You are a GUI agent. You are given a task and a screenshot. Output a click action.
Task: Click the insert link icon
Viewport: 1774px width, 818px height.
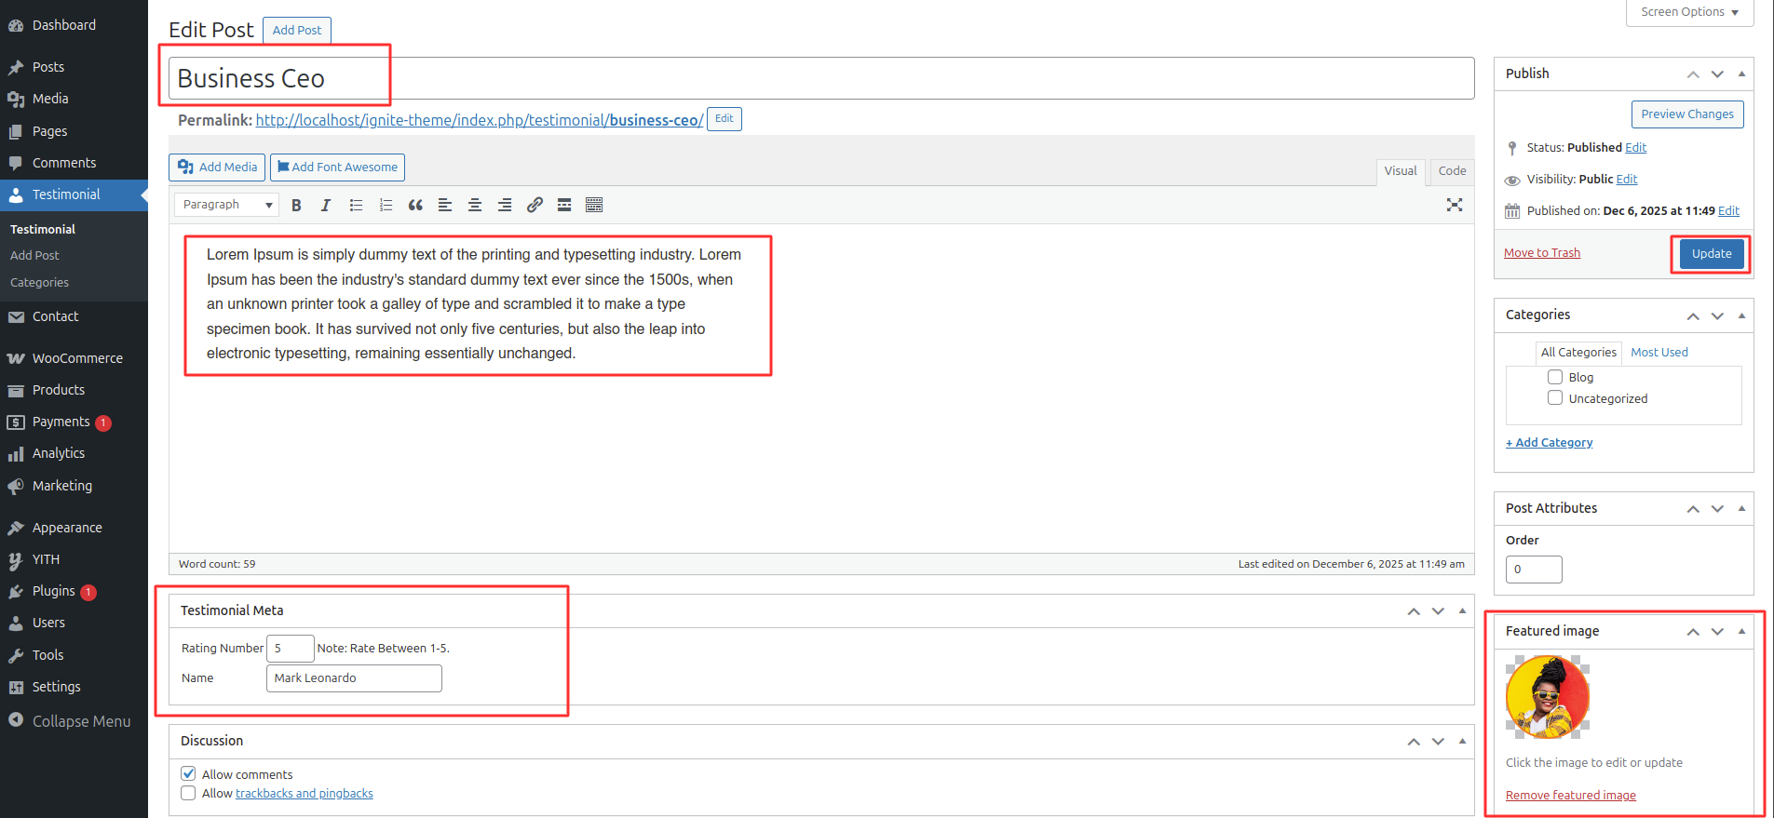point(535,206)
